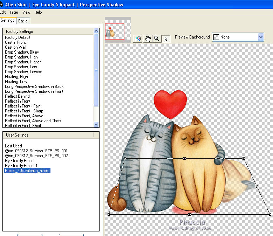The image size is (273, 236).
Task: Open the Help menu
Action: tap(38, 12)
